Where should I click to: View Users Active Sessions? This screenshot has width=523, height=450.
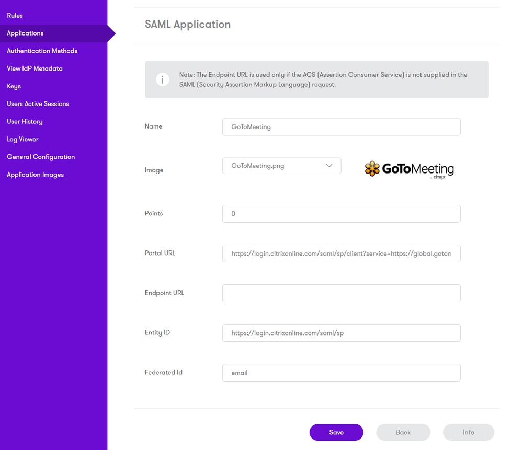[38, 103]
